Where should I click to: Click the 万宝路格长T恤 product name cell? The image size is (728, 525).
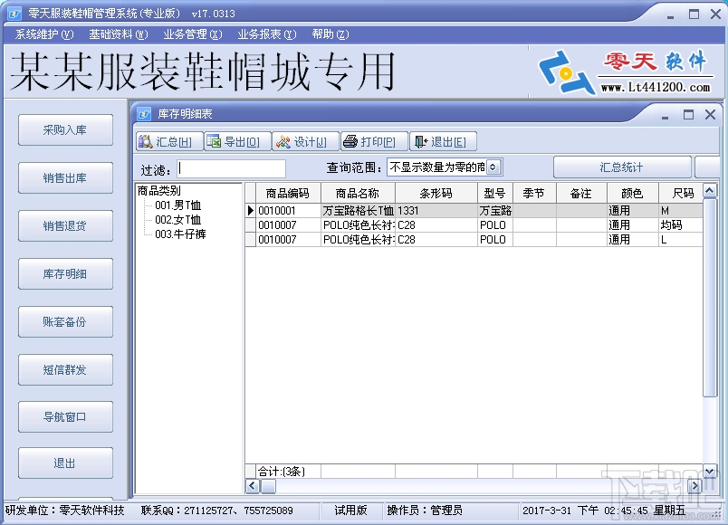[358, 211]
